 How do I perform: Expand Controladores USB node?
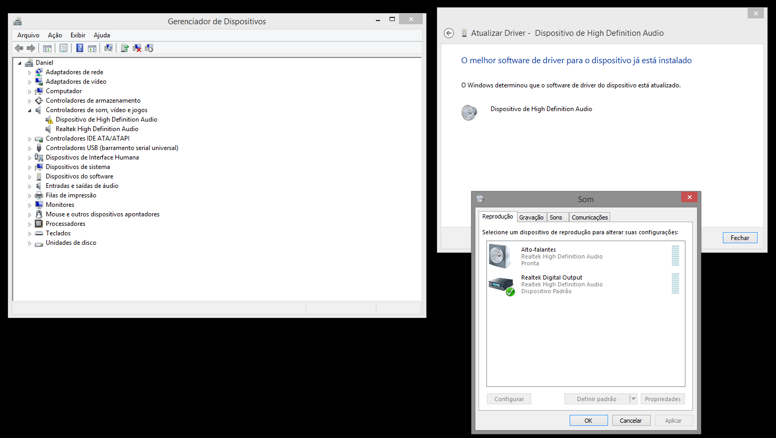pos(30,148)
